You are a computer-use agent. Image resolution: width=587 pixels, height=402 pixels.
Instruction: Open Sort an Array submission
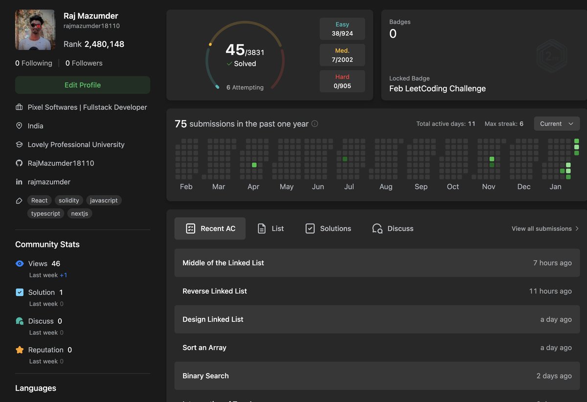click(x=377, y=348)
